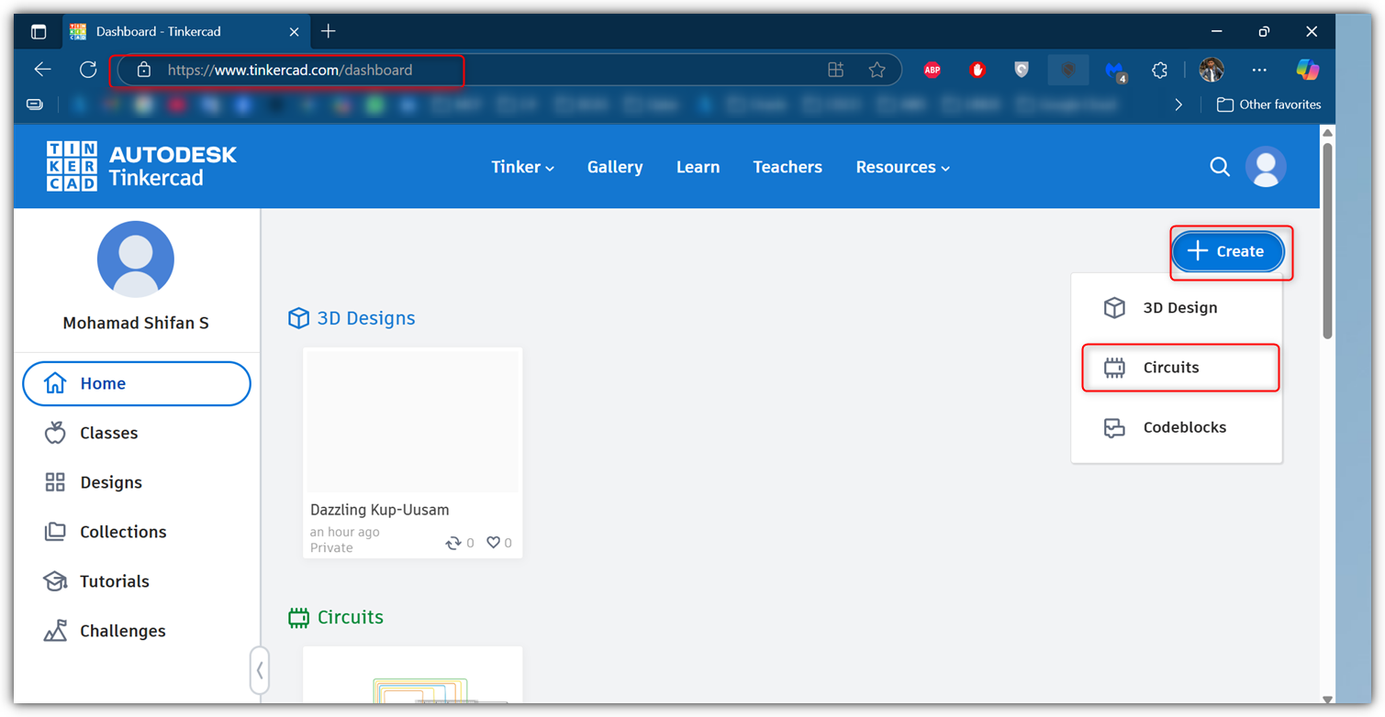Select the Dashboard - Tinkercad browser tab
1385x717 pixels.
coord(186,31)
